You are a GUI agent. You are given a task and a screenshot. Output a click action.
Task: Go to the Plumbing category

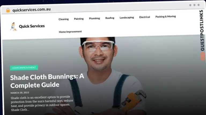point(94,18)
